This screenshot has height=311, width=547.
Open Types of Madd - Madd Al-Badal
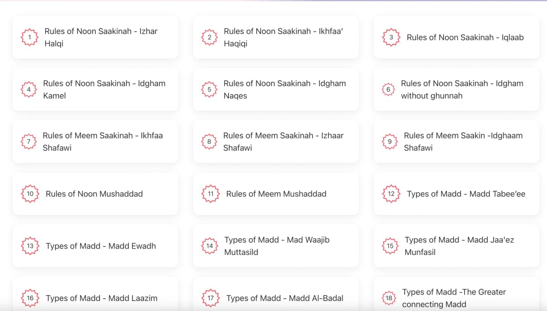coord(284,298)
